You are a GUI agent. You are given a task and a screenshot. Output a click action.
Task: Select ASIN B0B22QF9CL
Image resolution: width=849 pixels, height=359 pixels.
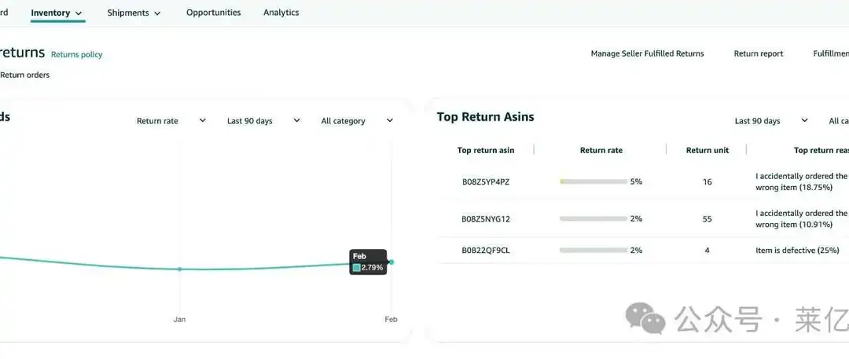pos(486,250)
